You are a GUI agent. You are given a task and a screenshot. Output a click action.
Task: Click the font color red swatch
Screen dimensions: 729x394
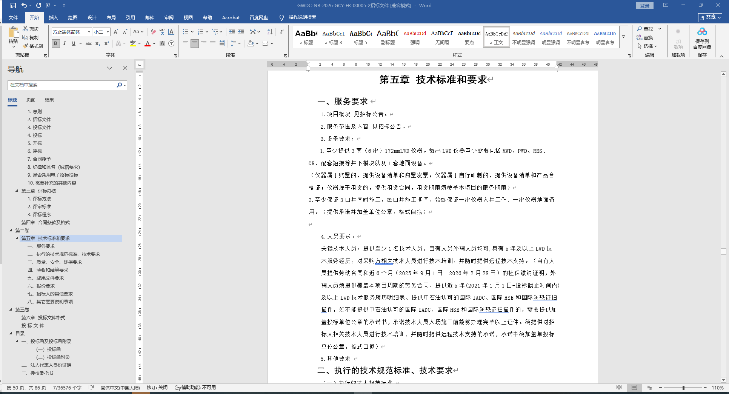tap(148, 43)
